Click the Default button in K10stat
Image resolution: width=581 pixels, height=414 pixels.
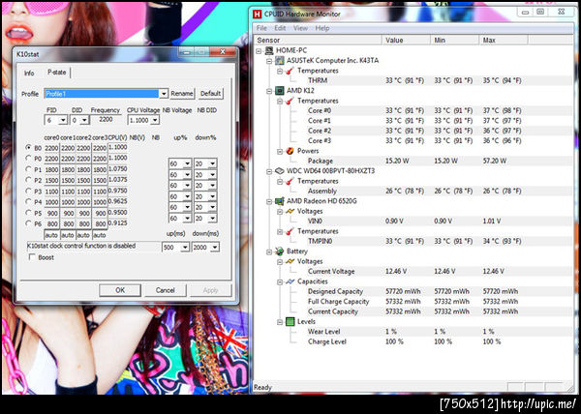point(210,94)
